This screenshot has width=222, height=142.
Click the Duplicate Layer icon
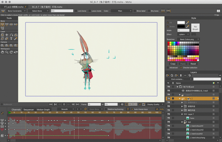(x=172, y=75)
